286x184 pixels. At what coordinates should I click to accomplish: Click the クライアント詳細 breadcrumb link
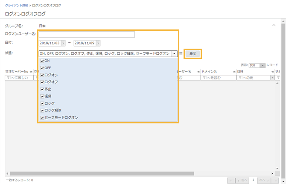click(16, 5)
